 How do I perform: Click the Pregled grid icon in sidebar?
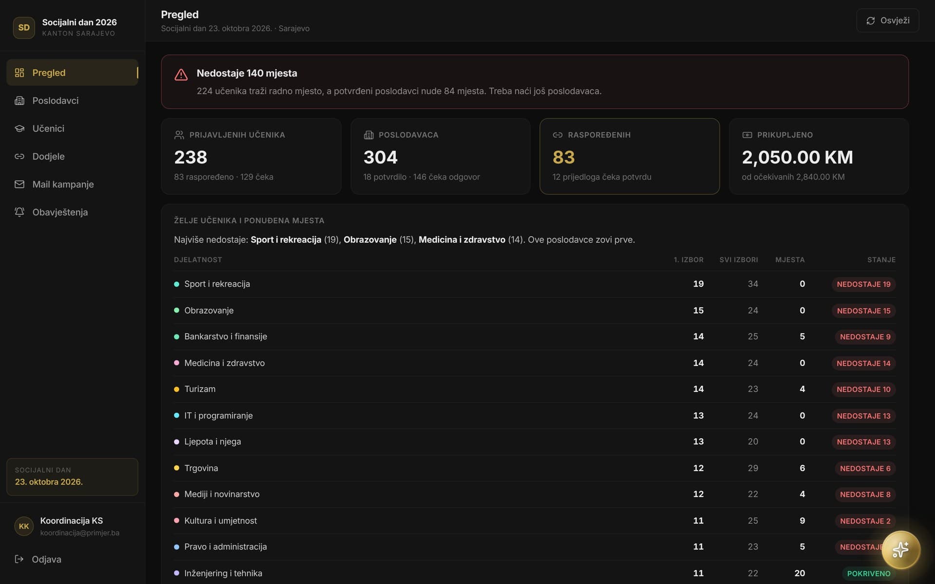point(19,73)
